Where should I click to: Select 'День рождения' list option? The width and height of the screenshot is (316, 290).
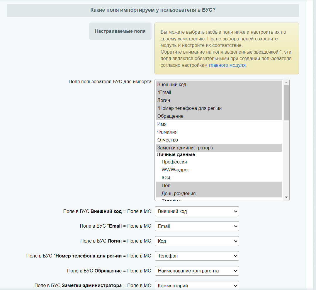click(179, 194)
